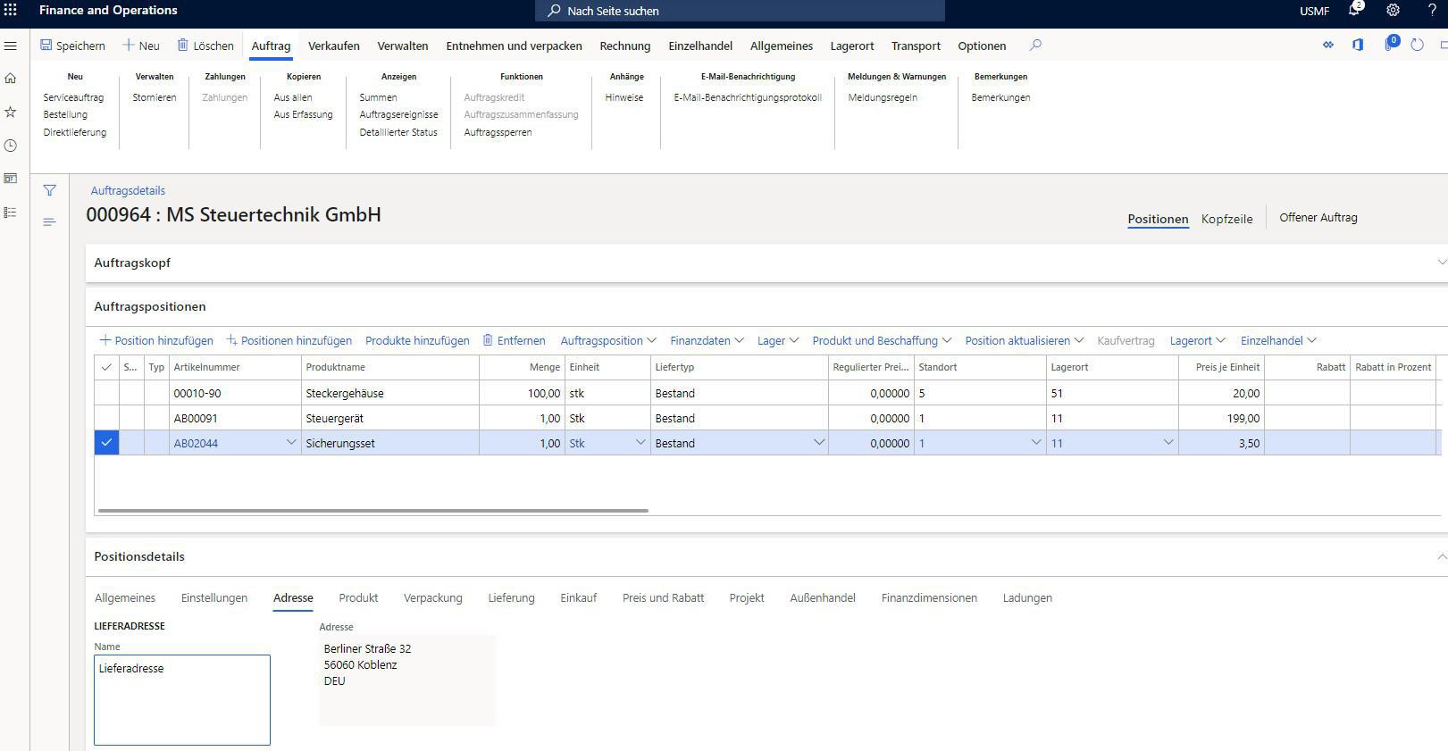Click the Nach Seite suchen search box
The width and height of the screenshot is (1448, 751).
point(740,11)
